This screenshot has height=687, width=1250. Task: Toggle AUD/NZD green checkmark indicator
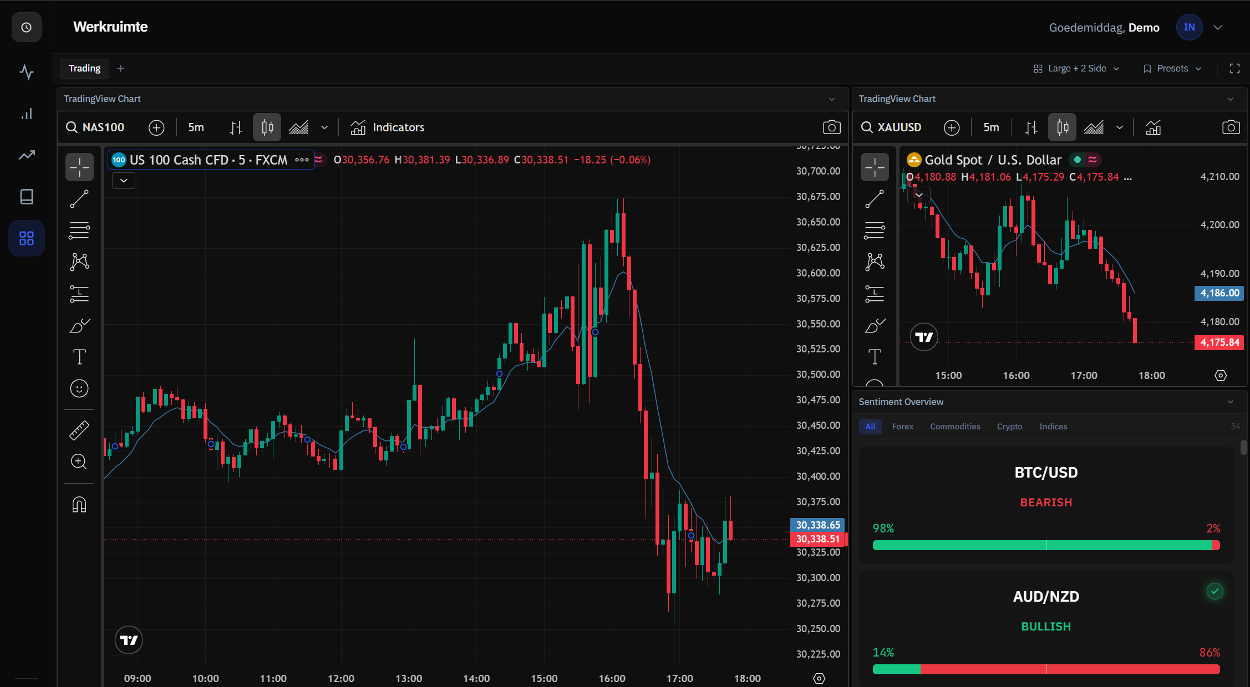pyautogui.click(x=1215, y=591)
